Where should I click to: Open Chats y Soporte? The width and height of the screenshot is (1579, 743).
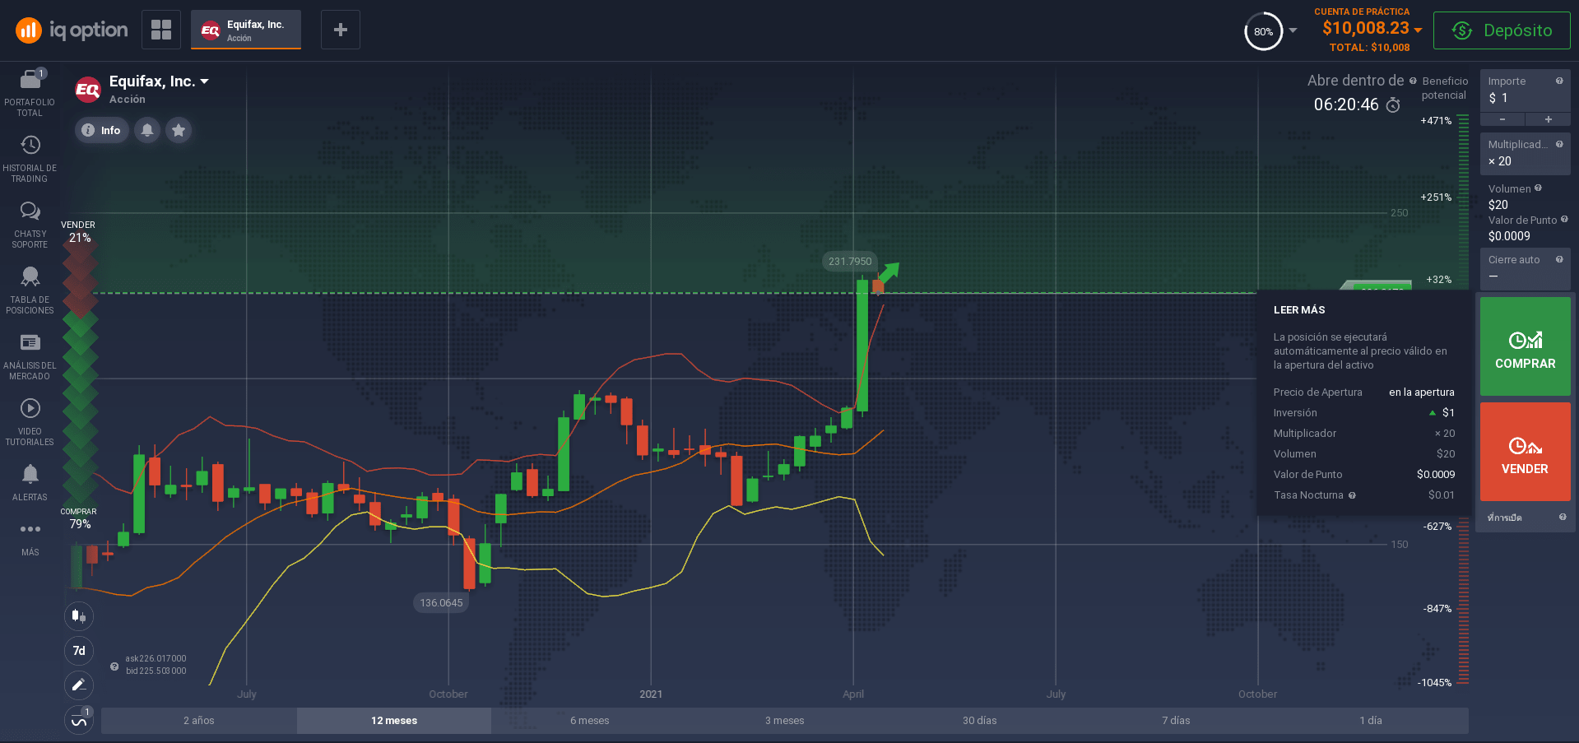(30, 224)
